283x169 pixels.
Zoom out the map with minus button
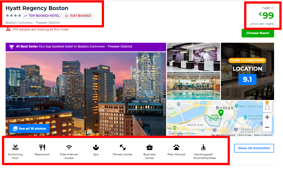point(267,127)
